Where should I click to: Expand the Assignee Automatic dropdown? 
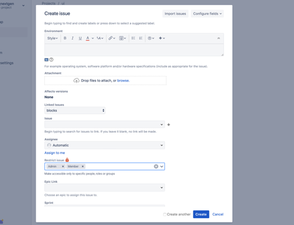coord(105,145)
